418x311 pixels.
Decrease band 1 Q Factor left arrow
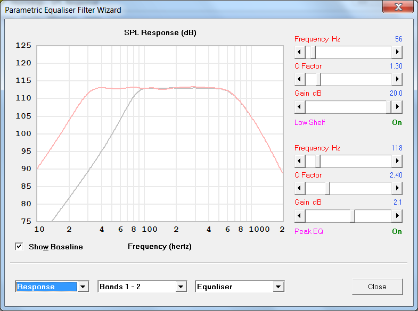click(300, 79)
